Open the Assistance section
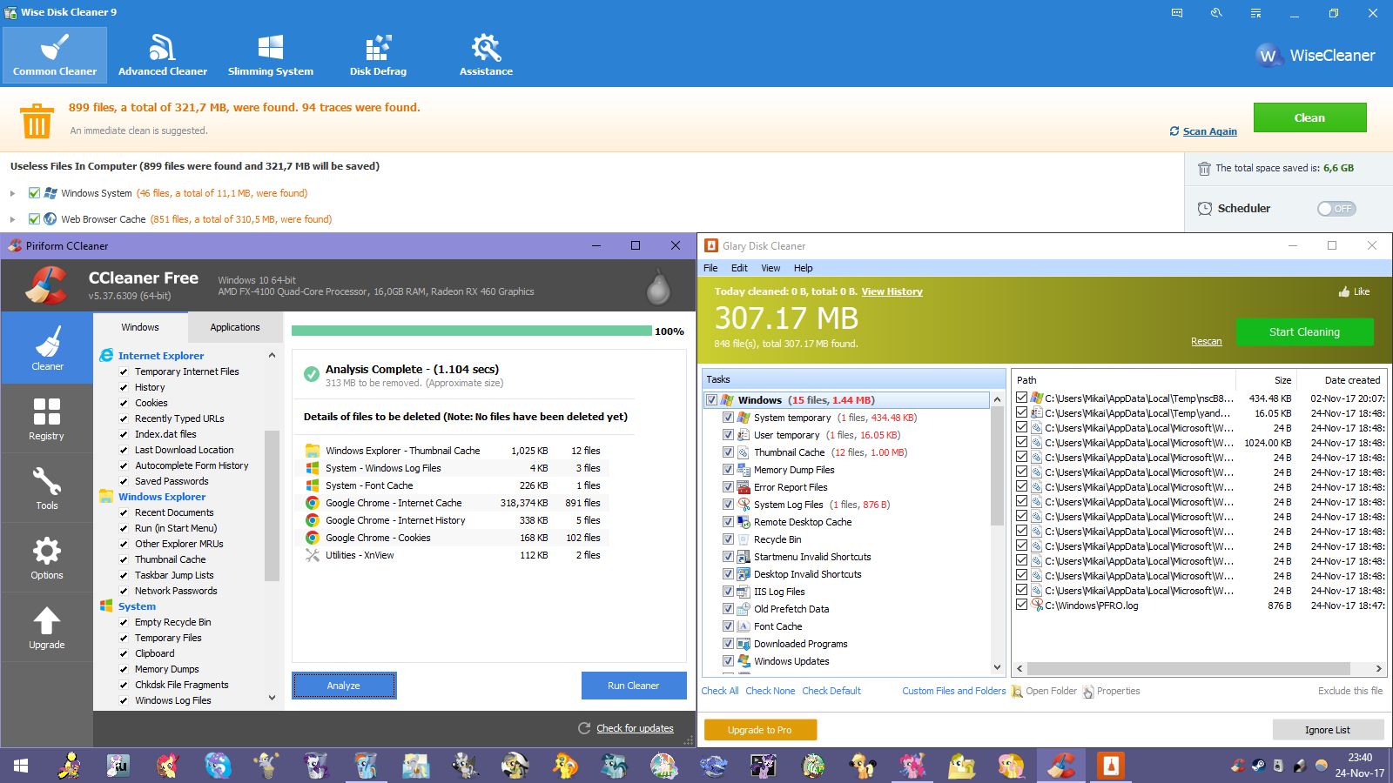Viewport: 1393px width, 783px height. pos(486,55)
